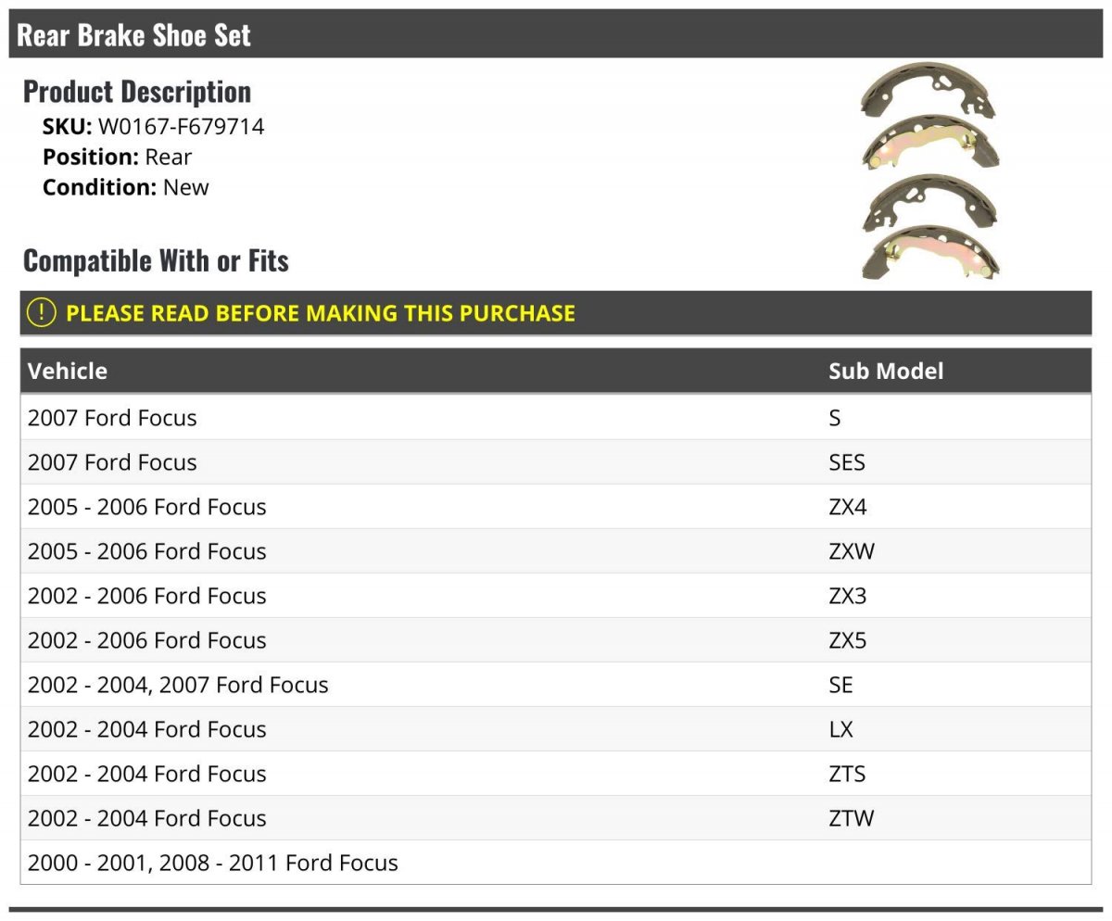The height and width of the screenshot is (921, 1112).
Task: Click the yellow exclamation warning icon
Action: click(42, 312)
